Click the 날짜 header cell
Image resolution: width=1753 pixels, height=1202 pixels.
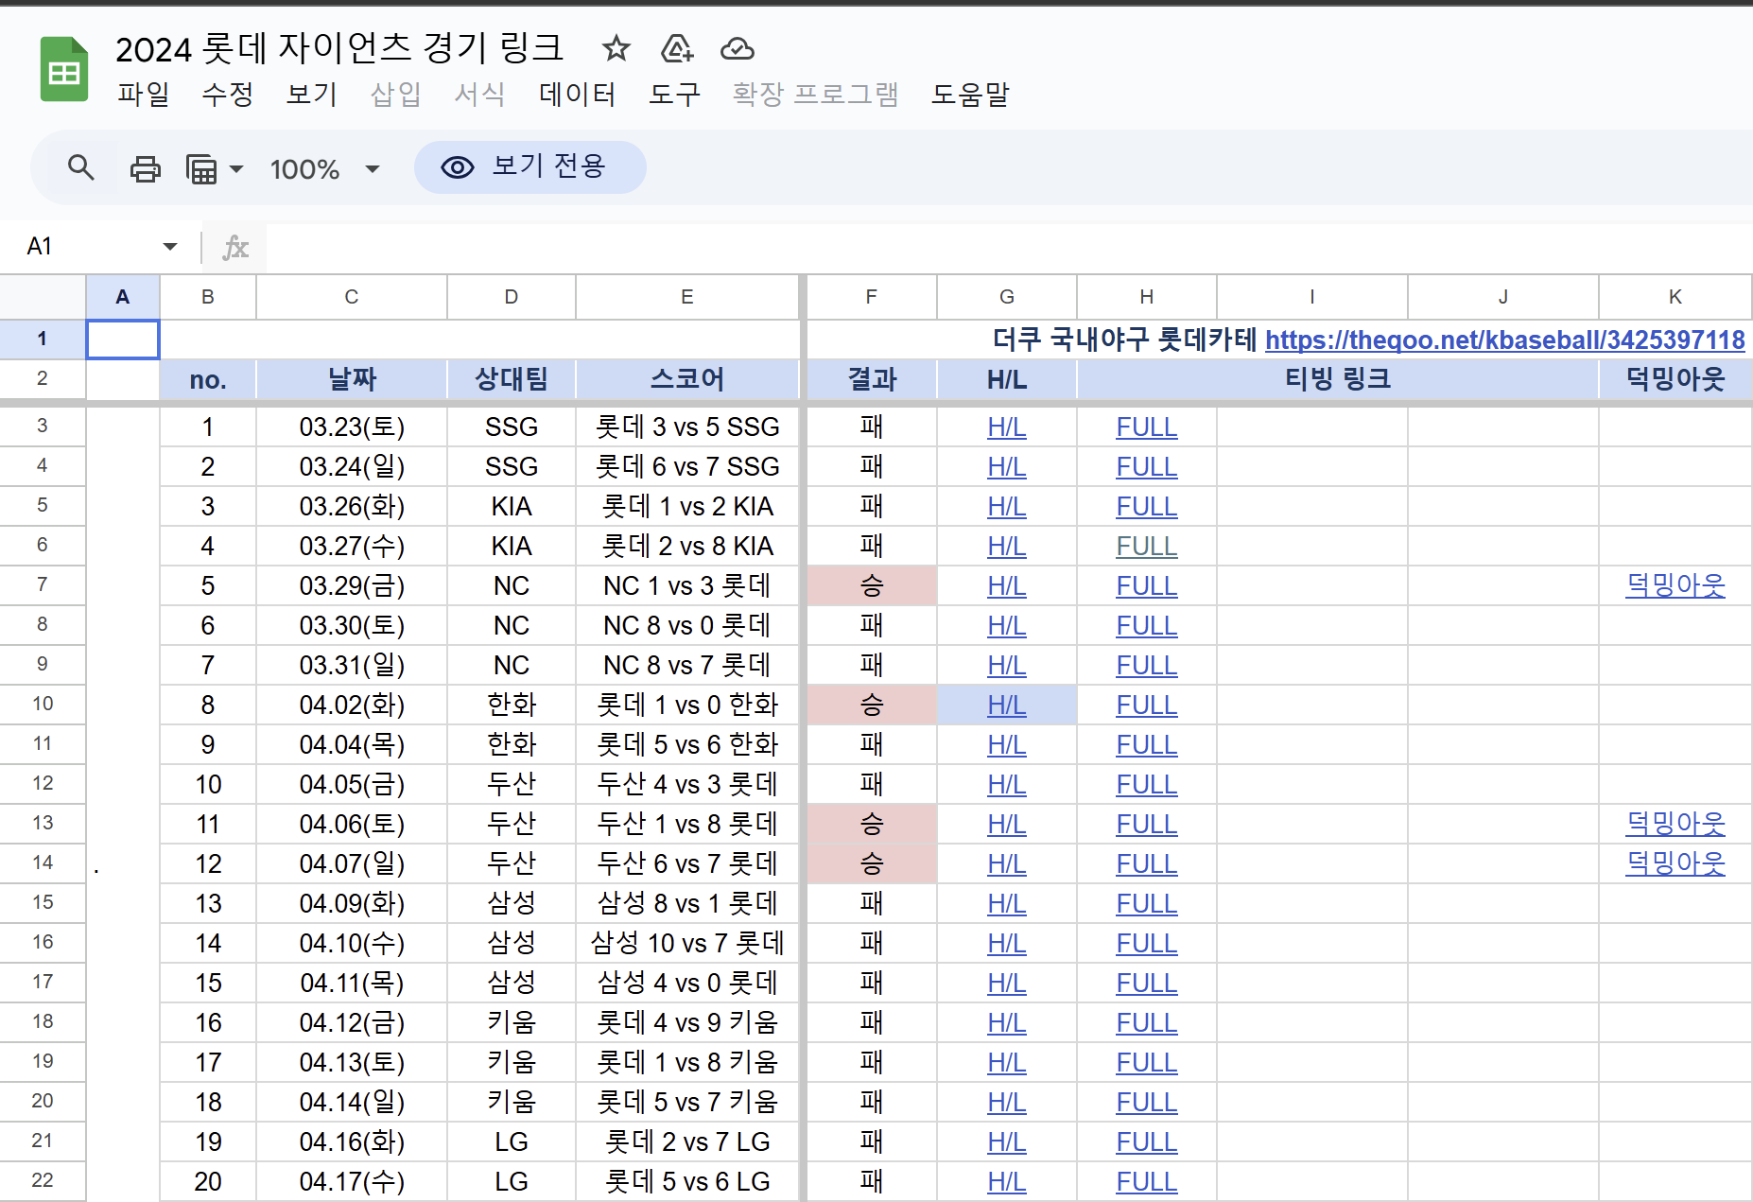click(x=352, y=379)
